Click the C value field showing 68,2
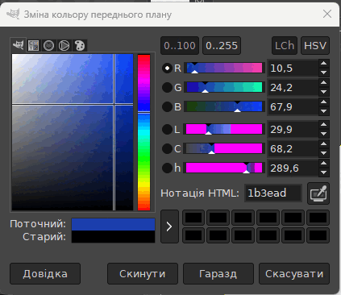341x295 pixels. (x=293, y=149)
